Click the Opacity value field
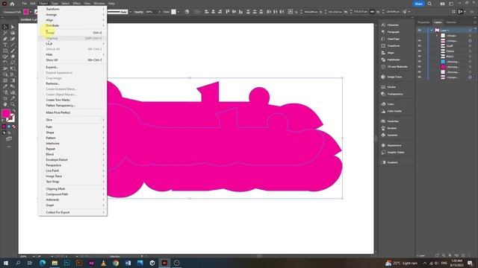This screenshot has width=478, height=268. tap(151, 12)
